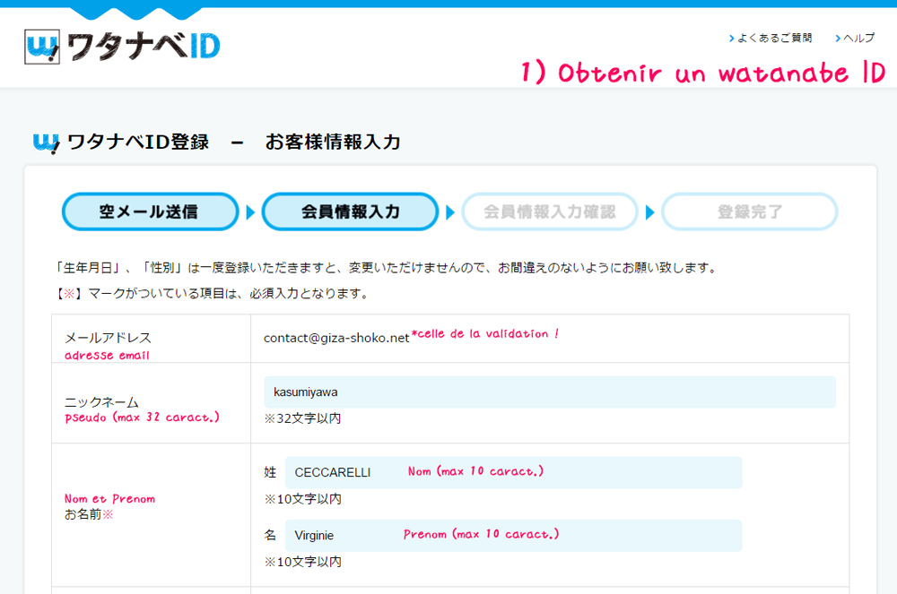Select the 登録完了 step

point(749,212)
